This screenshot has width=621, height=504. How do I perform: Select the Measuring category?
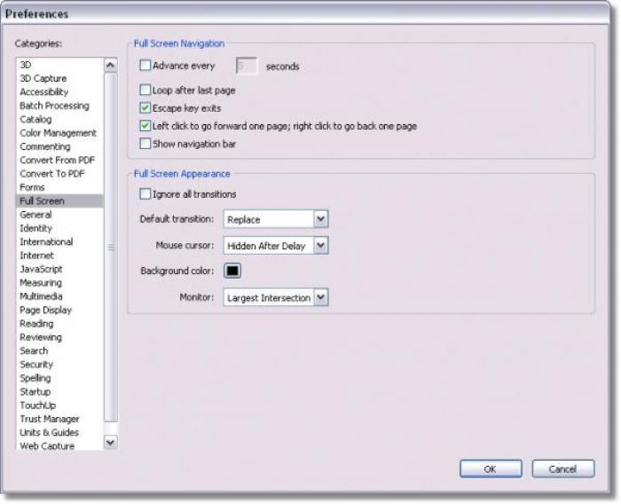pyautogui.click(x=60, y=282)
